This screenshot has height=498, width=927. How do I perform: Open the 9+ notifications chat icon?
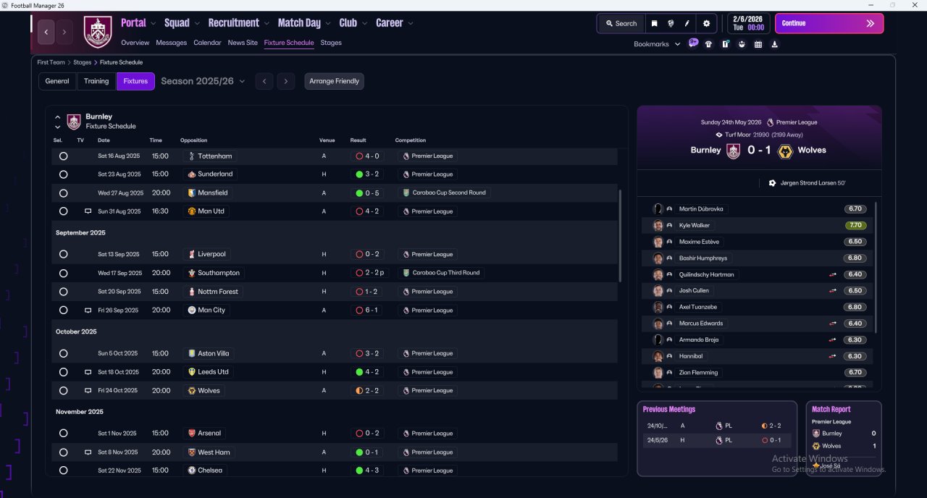(x=693, y=43)
